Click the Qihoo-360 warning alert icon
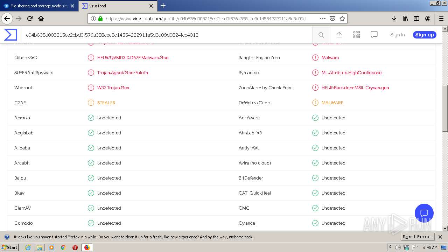The height and width of the screenshot is (252, 448). click(91, 57)
